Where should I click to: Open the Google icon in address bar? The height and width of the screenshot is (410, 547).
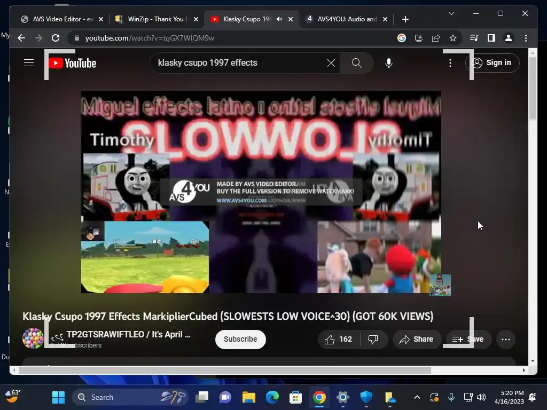[x=402, y=38]
